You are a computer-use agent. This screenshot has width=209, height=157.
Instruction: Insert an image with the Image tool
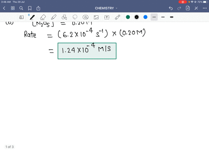96,17
